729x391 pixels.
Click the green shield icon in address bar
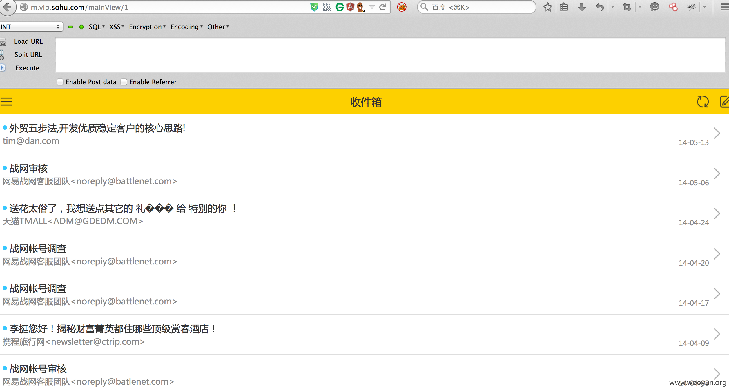tap(314, 7)
